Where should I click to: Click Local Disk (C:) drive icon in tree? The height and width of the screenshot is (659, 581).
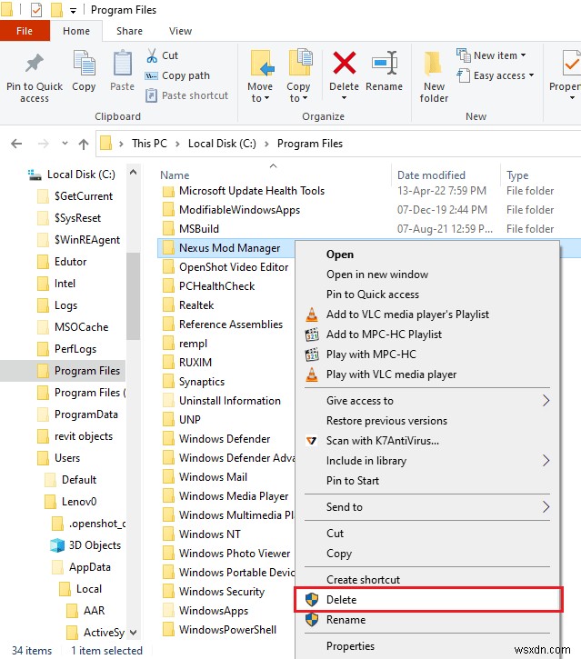coord(35,175)
